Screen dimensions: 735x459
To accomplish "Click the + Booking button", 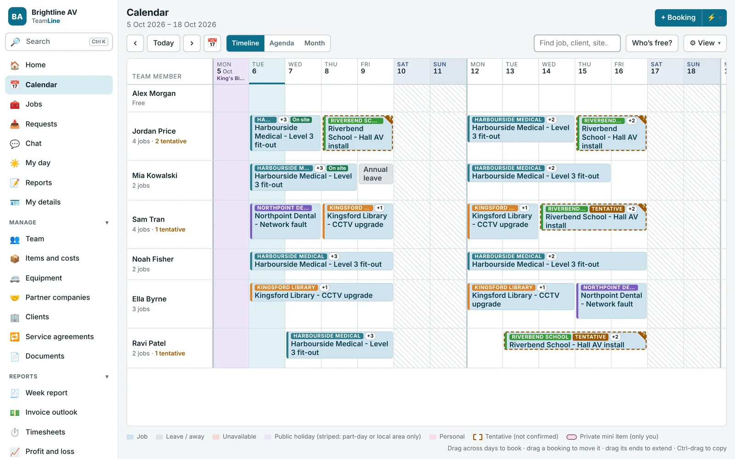I will [x=678, y=17].
